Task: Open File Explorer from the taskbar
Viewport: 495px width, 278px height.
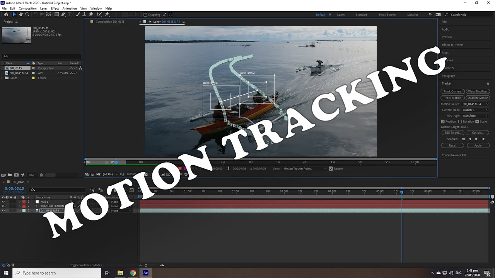Action: click(120, 273)
